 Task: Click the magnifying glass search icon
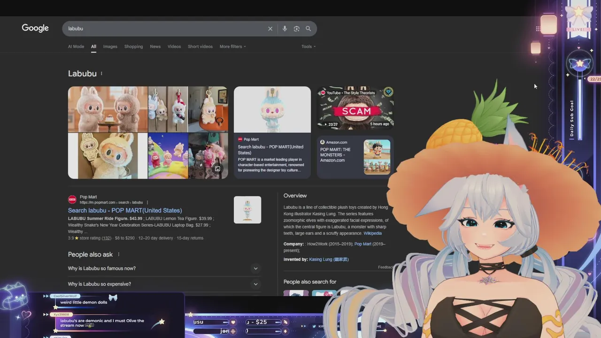click(308, 29)
